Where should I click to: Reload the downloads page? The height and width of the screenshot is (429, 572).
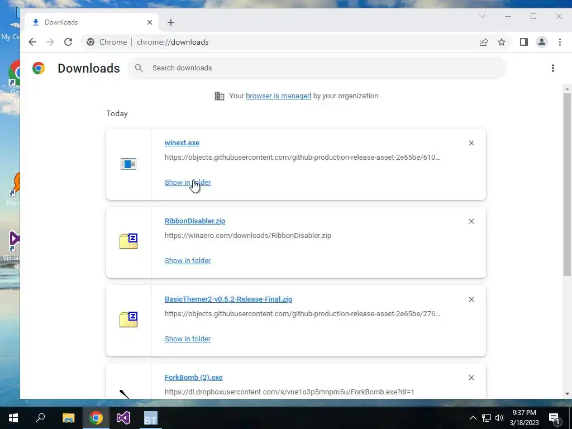click(68, 42)
